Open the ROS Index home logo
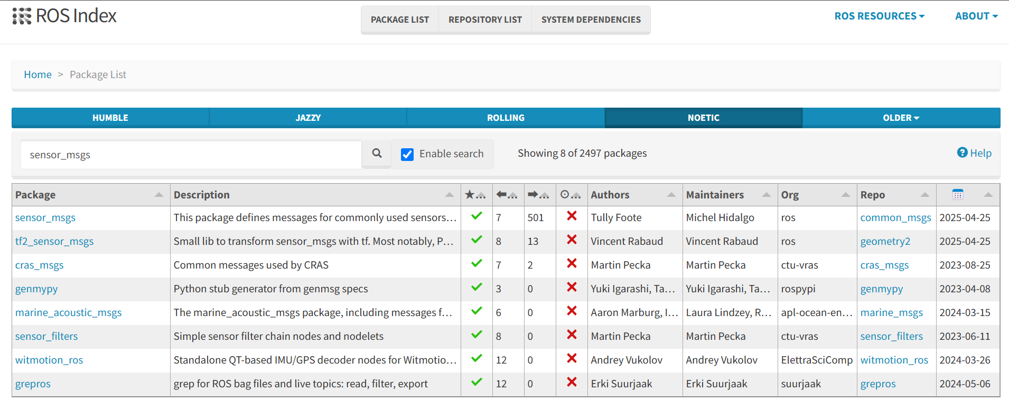The height and width of the screenshot is (410, 1009). tap(64, 16)
